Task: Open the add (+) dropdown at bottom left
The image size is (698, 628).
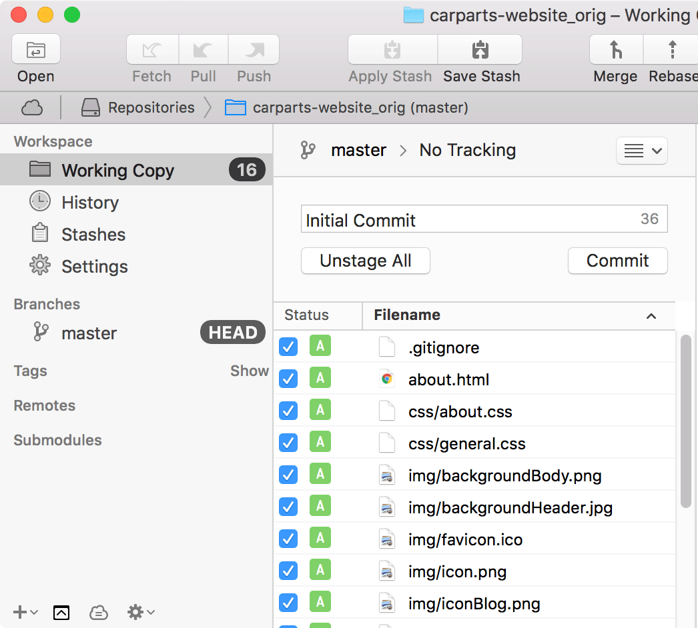Action: tap(25, 611)
